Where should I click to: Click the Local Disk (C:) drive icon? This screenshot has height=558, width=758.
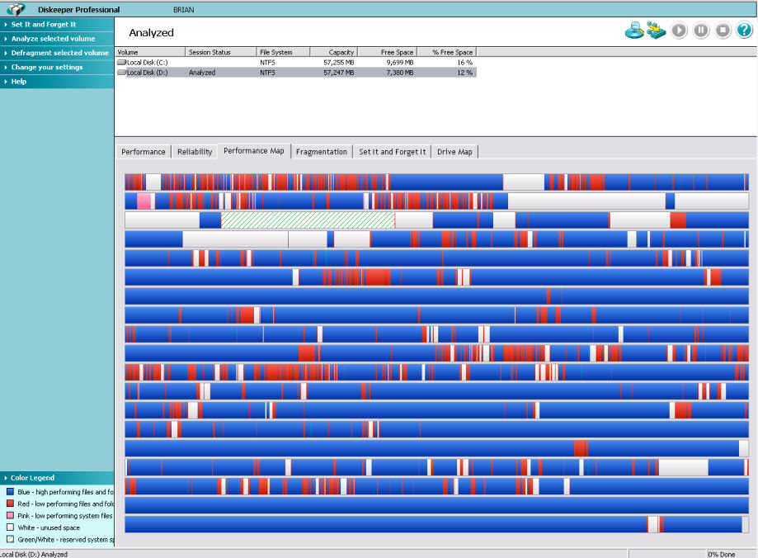click(121, 63)
